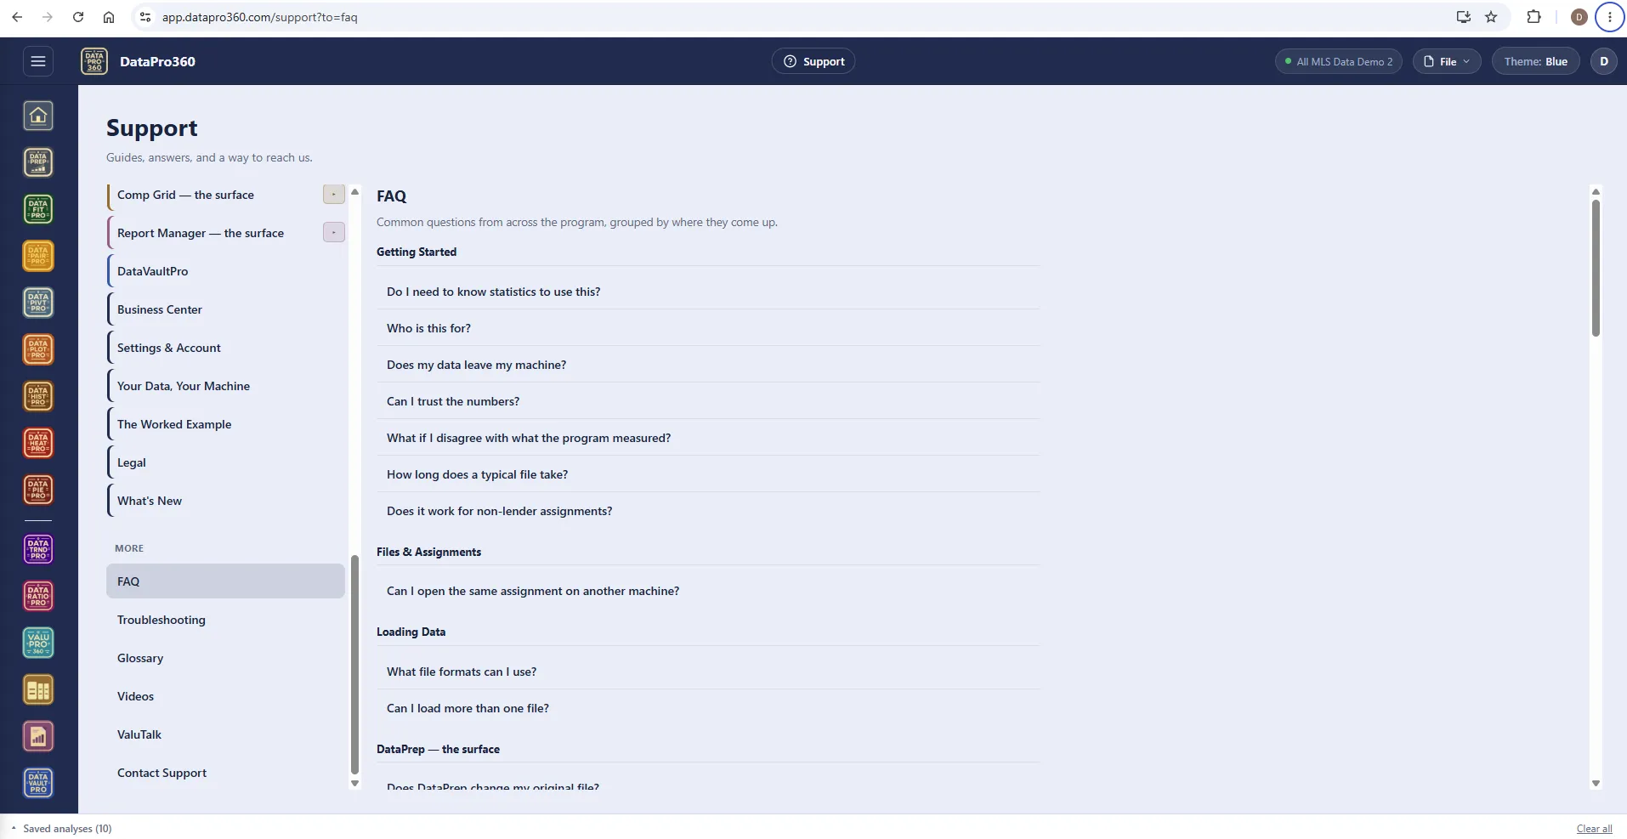Expand the Comp Grid — the surface section

pyautogui.click(x=334, y=195)
